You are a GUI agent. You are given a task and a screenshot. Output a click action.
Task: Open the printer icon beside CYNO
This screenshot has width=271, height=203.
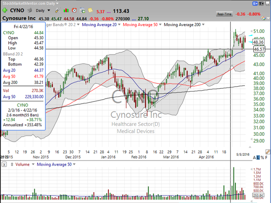point(29,10)
